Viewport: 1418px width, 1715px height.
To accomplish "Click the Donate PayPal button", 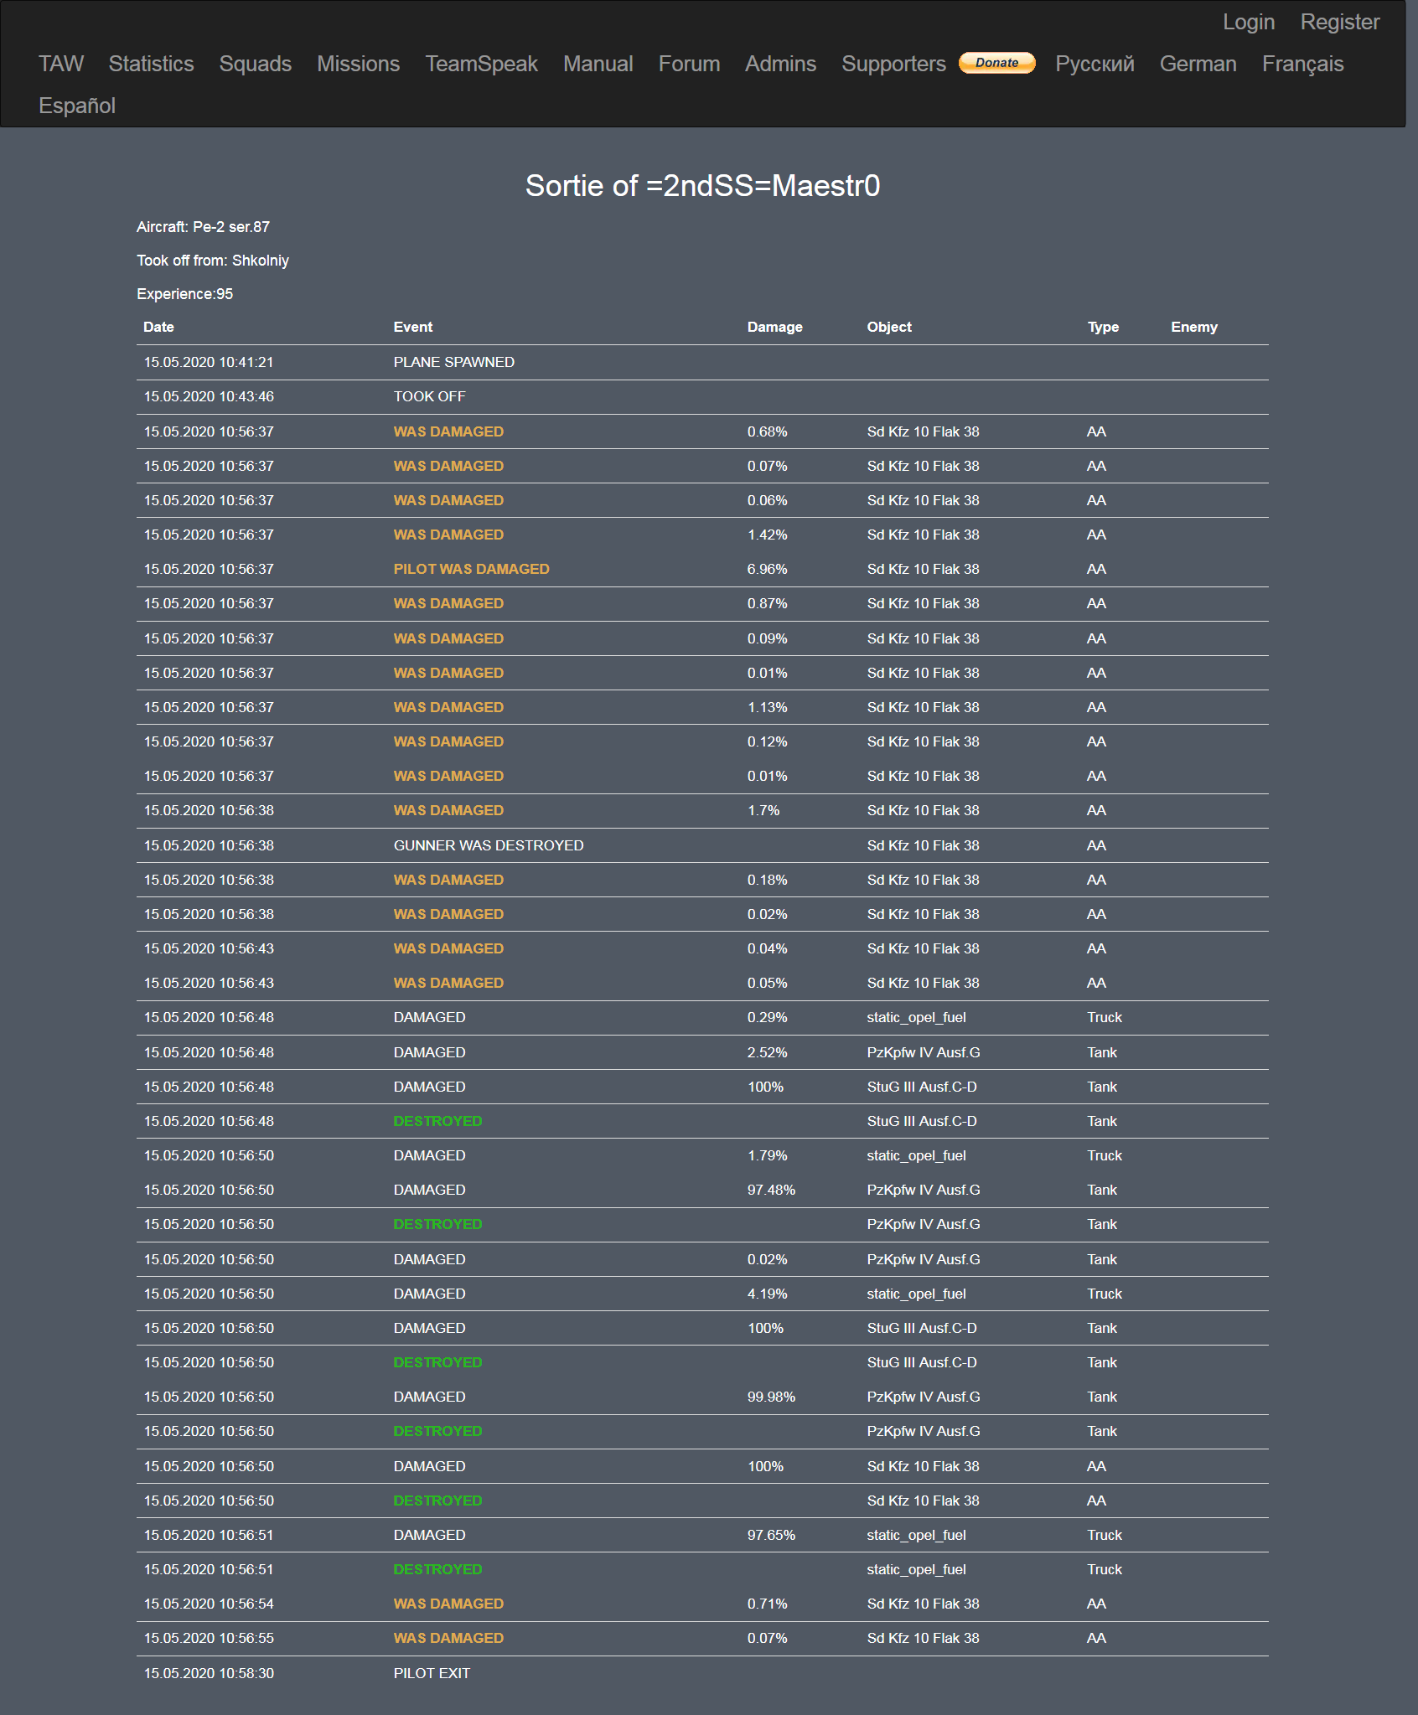I will click(996, 63).
